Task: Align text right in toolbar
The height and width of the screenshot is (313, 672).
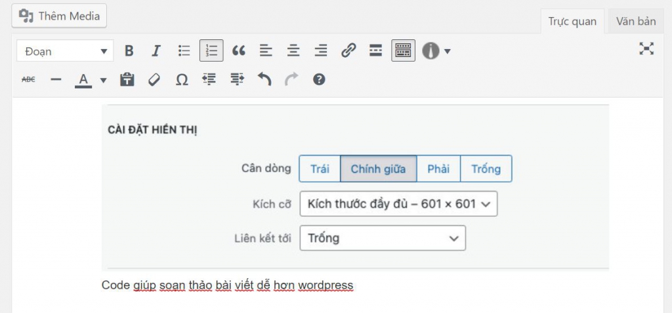Action: tap(320, 51)
